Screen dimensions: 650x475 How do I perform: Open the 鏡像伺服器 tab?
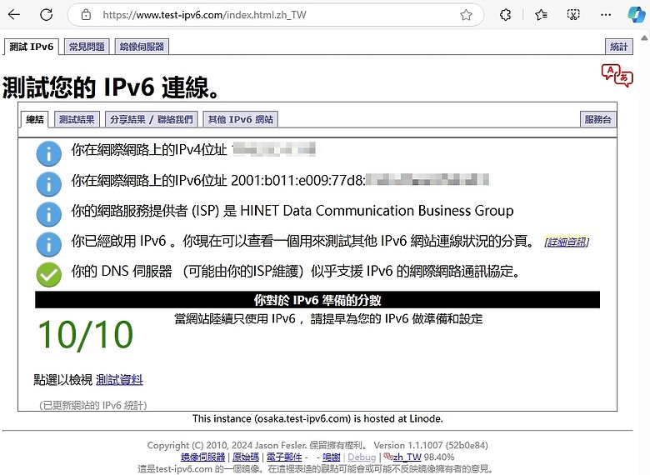pos(142,47)
